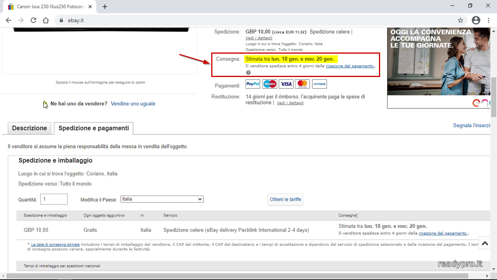Click the Tempi di imballaggio per spedizioni nazionali row

click(x=253, y=266)
